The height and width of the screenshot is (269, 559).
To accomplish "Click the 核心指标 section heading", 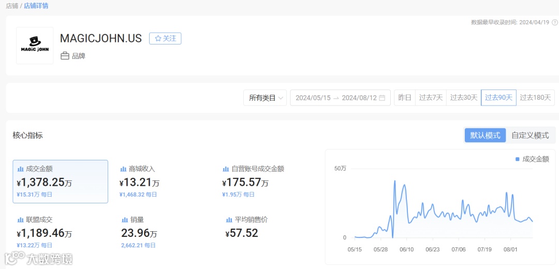I will 28,136.
